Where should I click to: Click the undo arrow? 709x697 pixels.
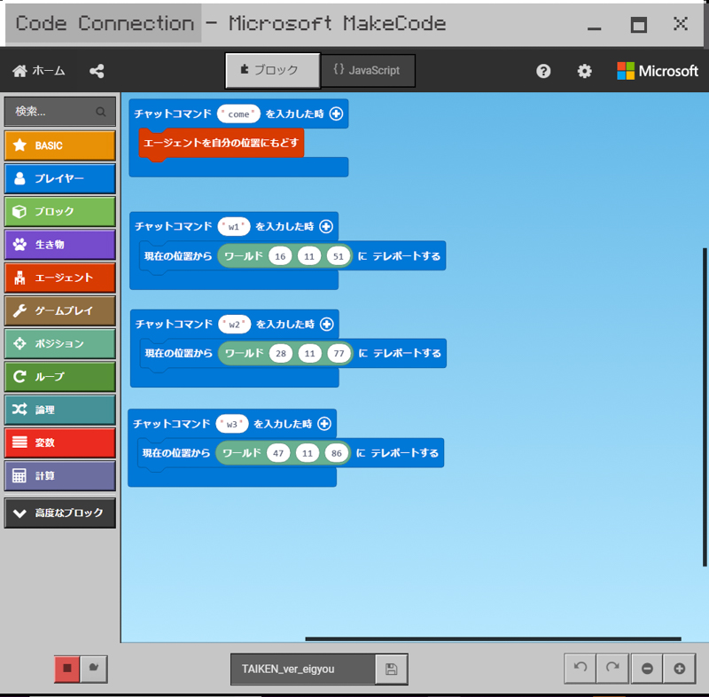point(580,668)
